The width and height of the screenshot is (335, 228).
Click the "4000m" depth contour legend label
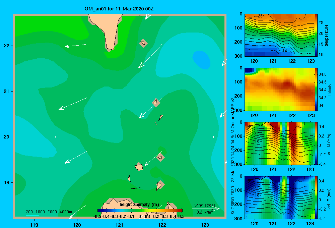click(66, 212)
